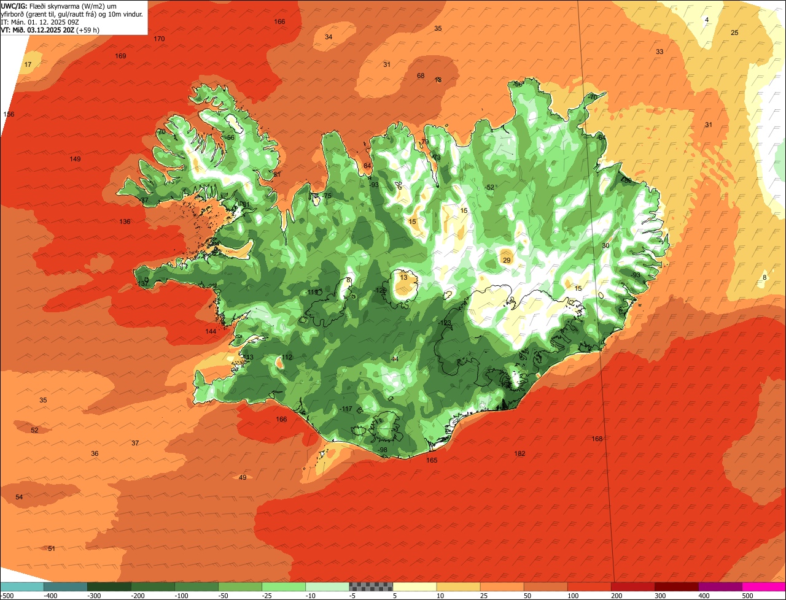786x600 pixels.
Task: Click the map value 156 at the left edge
Action: tap(9, 114)
